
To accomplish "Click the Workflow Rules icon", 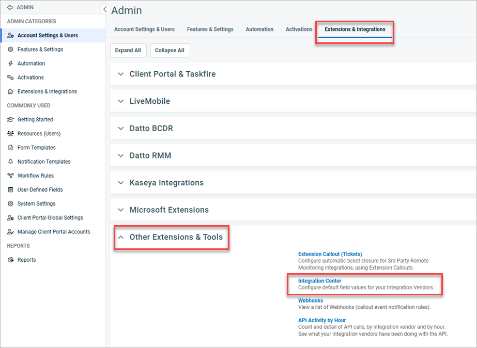I will coord(11,175).
